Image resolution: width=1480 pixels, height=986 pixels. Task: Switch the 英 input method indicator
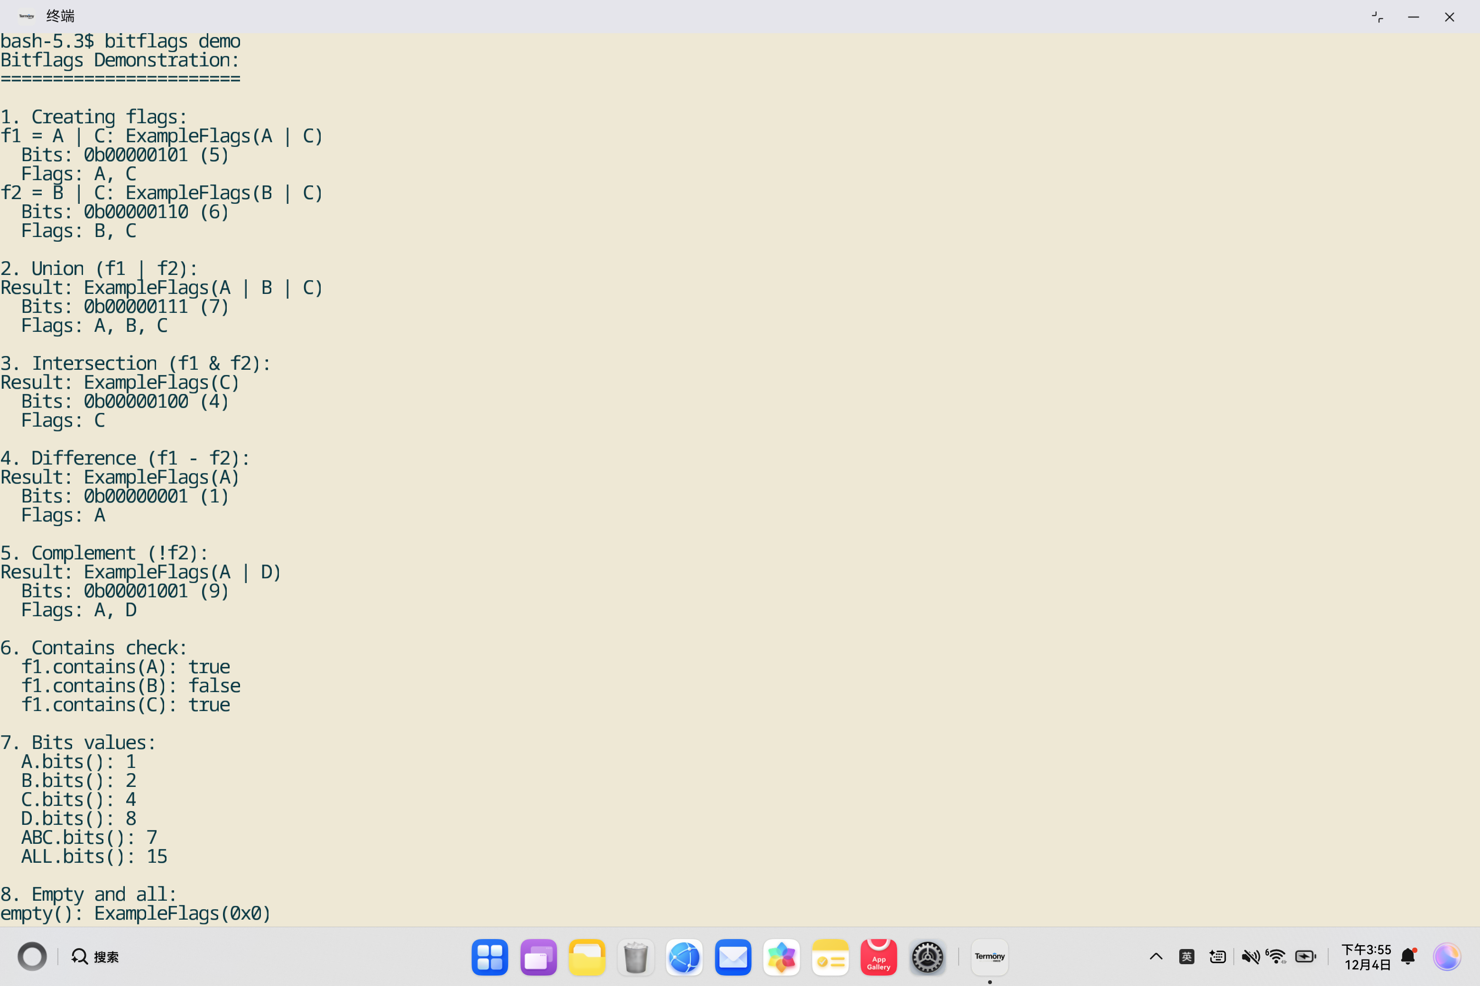point(1187,957)
